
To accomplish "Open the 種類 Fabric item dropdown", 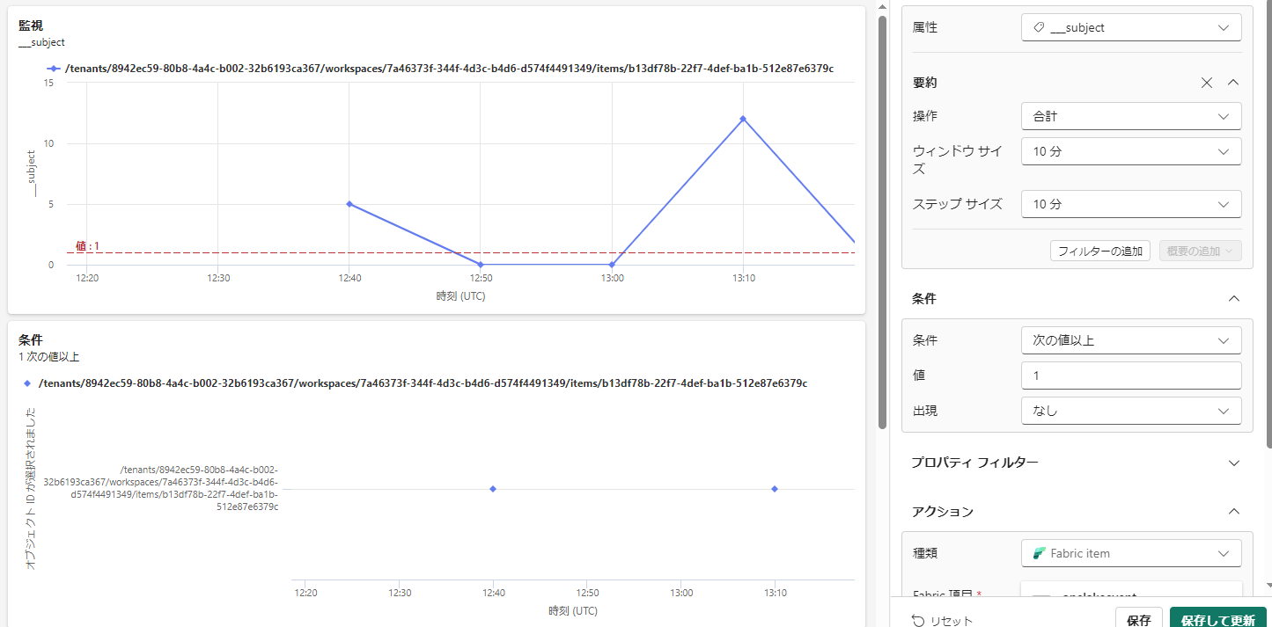I will (1131, 553).
